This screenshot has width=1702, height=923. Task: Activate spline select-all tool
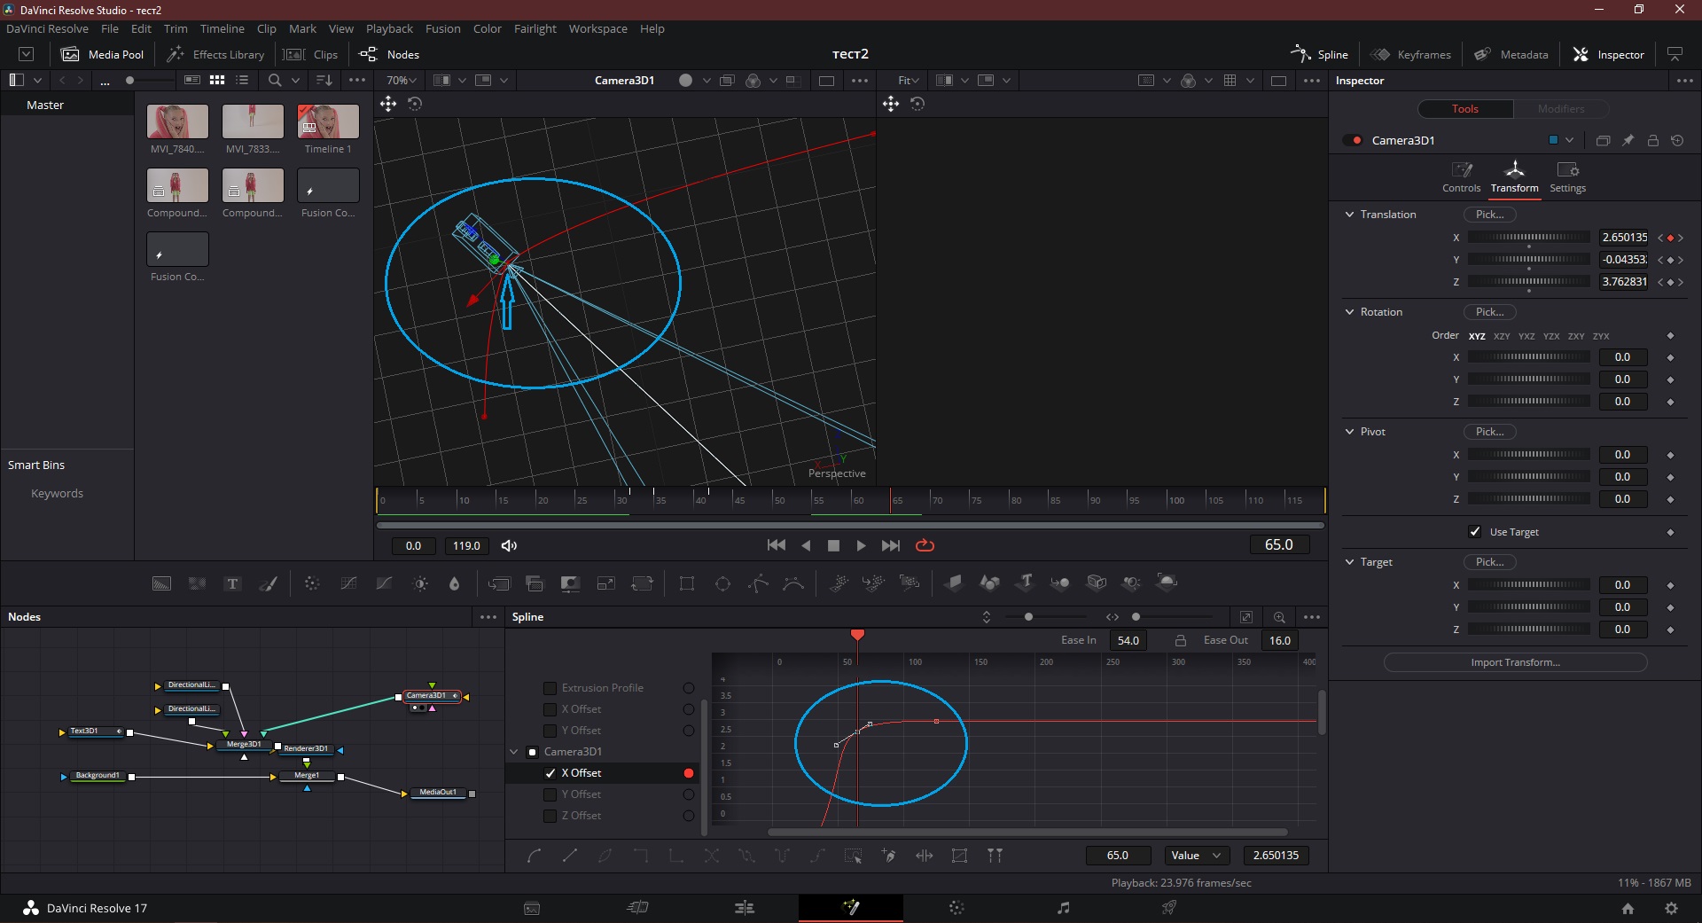[x=853, y=856]
